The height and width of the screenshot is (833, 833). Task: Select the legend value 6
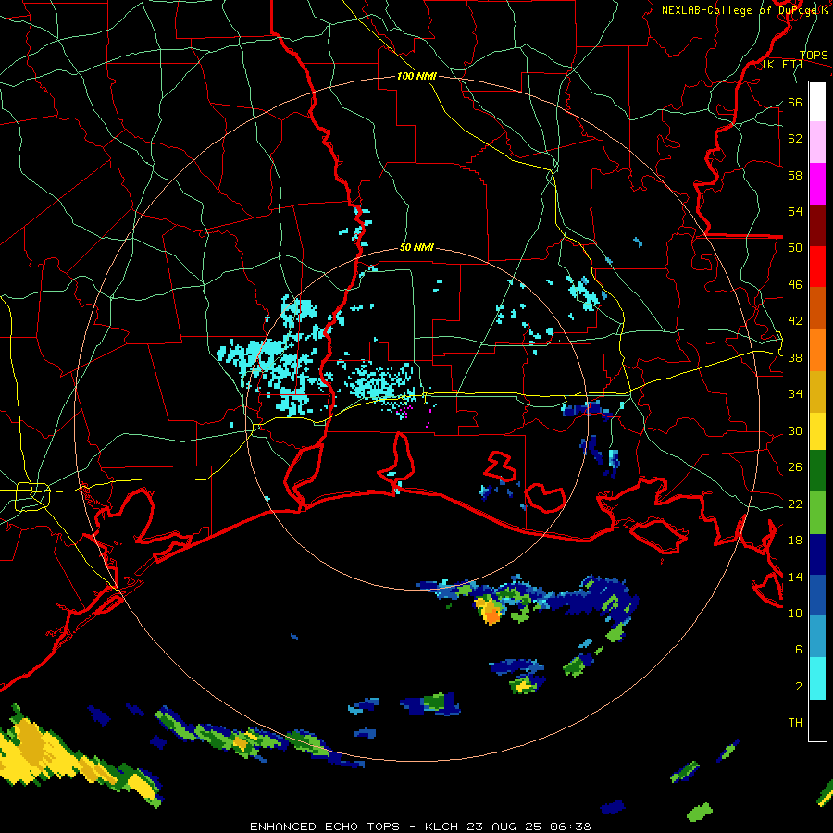[799, 650]
